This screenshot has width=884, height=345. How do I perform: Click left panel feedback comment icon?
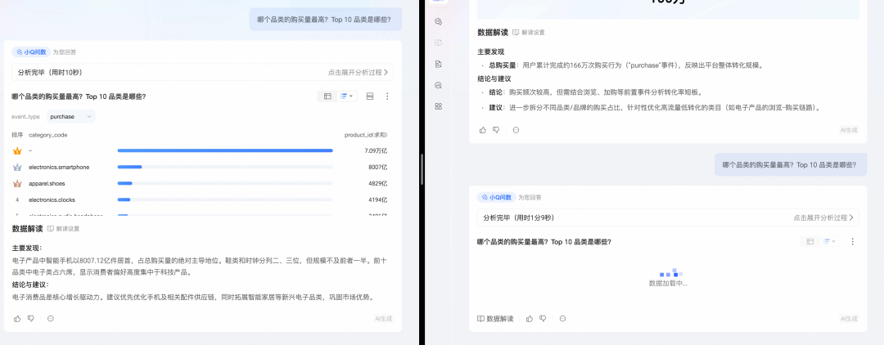coord(51,319)
